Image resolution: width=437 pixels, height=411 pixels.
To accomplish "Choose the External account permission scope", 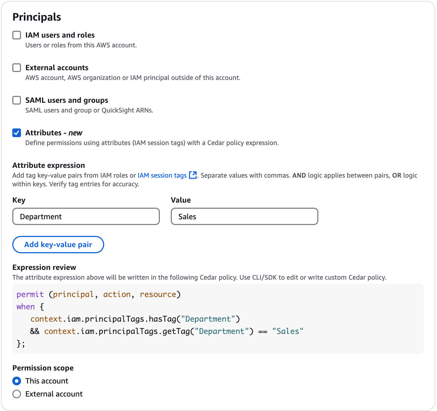I will click(17, 394).
